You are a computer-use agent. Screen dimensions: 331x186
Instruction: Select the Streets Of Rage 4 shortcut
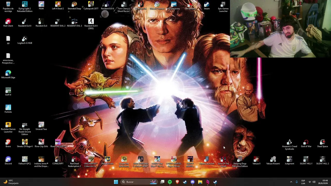25,143
